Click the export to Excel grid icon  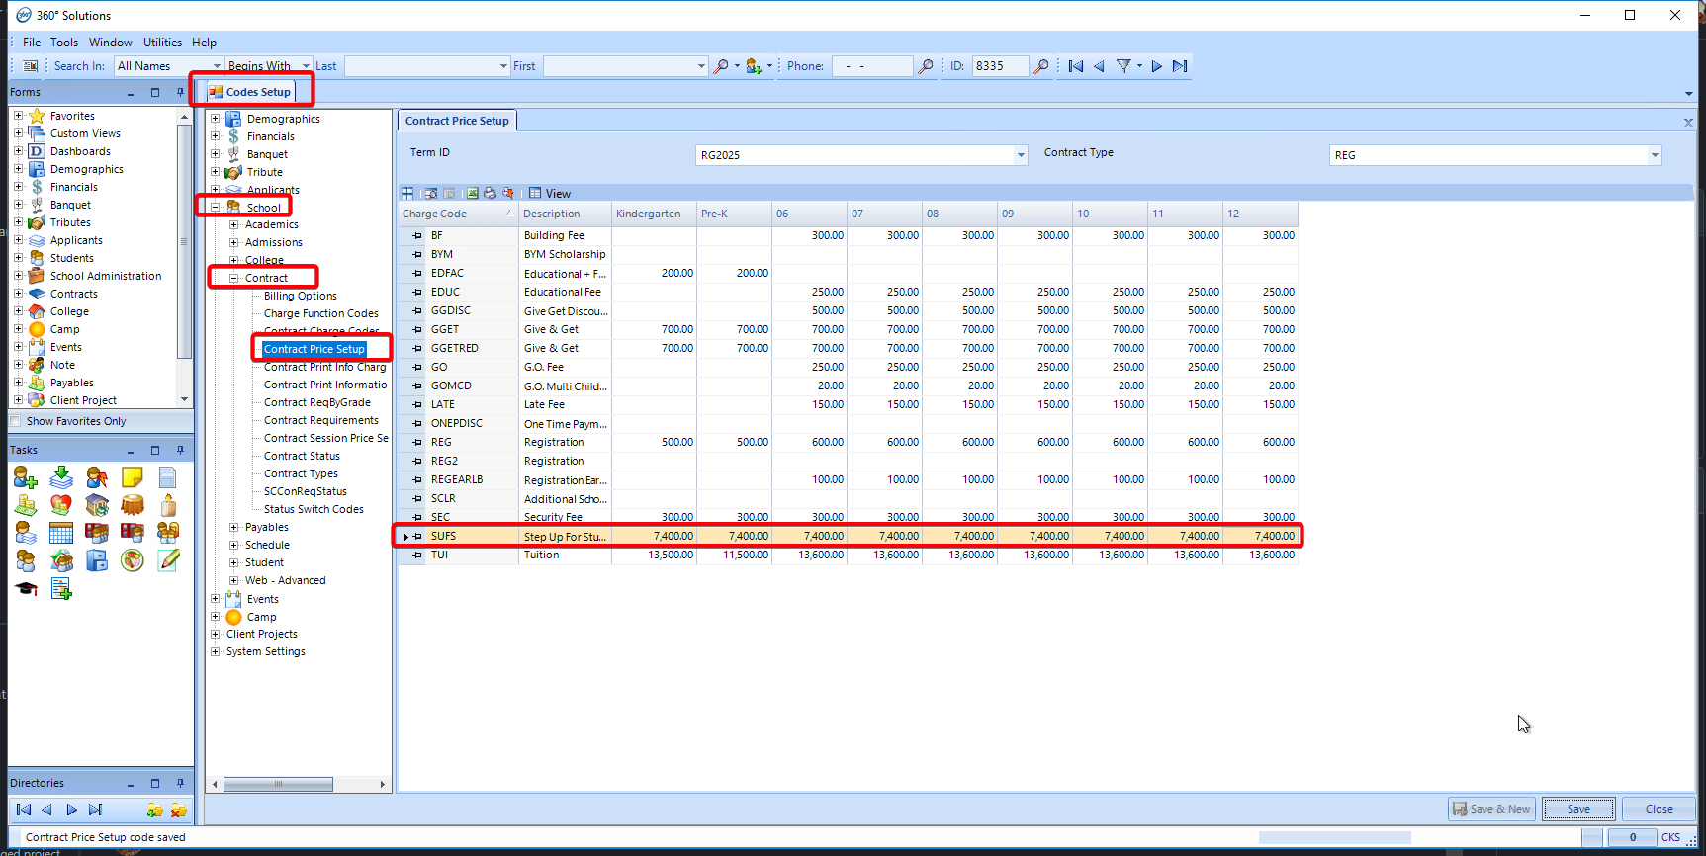[472, 194]
